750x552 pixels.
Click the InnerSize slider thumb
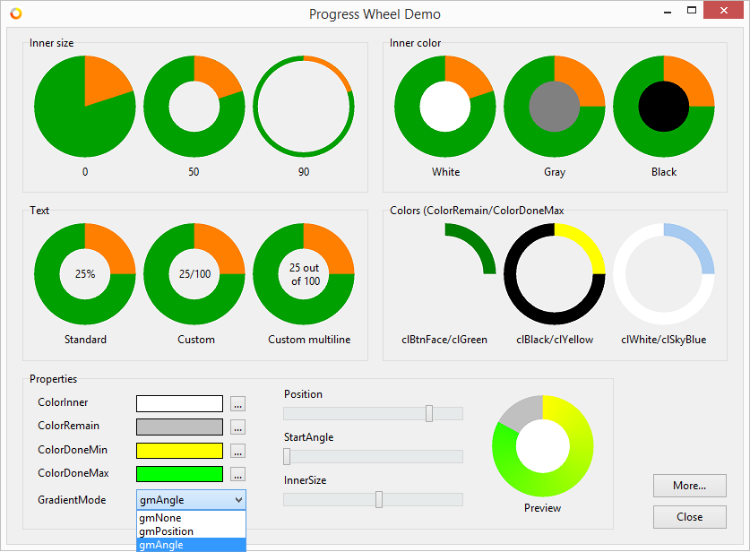coord(379,499)
